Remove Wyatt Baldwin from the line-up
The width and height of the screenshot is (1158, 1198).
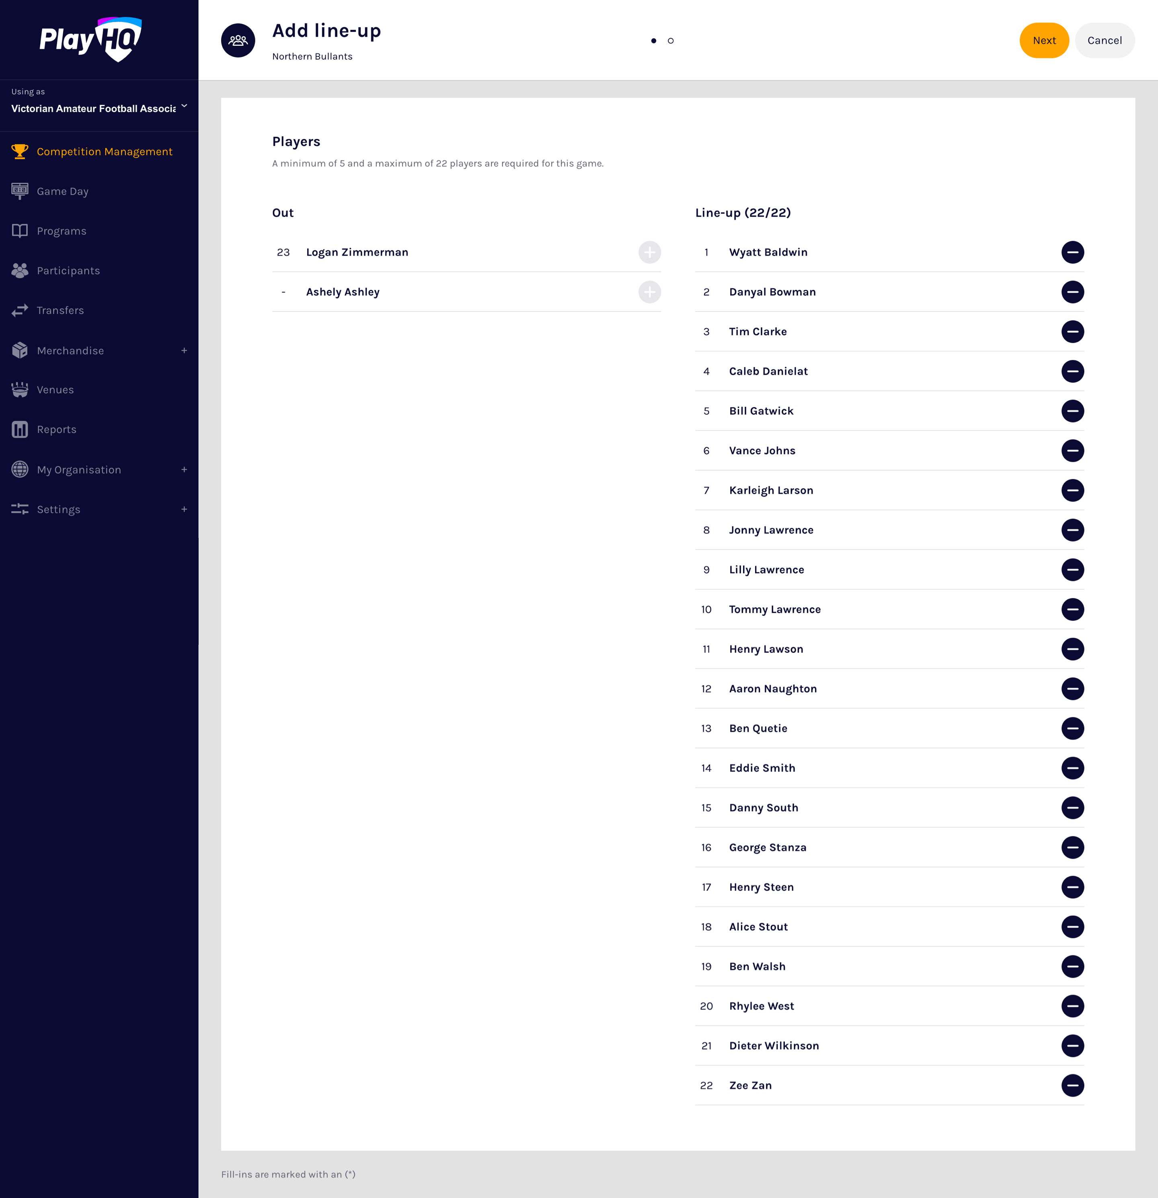tap(1072, 252)
